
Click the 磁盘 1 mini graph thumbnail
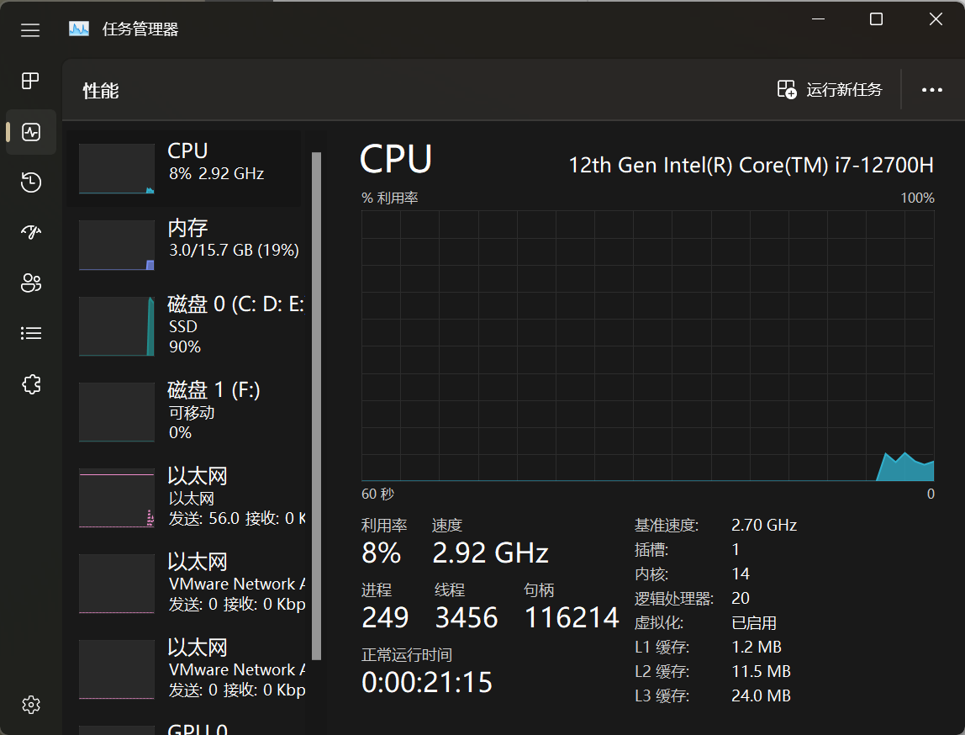coord(116,412)
